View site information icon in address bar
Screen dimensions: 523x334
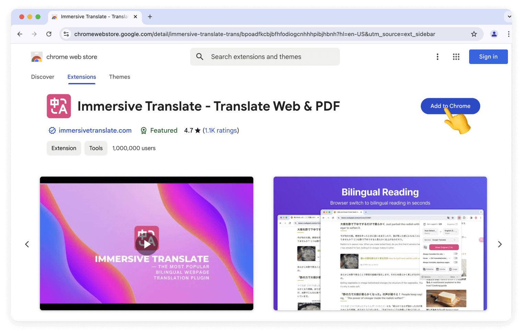point(67,34)
